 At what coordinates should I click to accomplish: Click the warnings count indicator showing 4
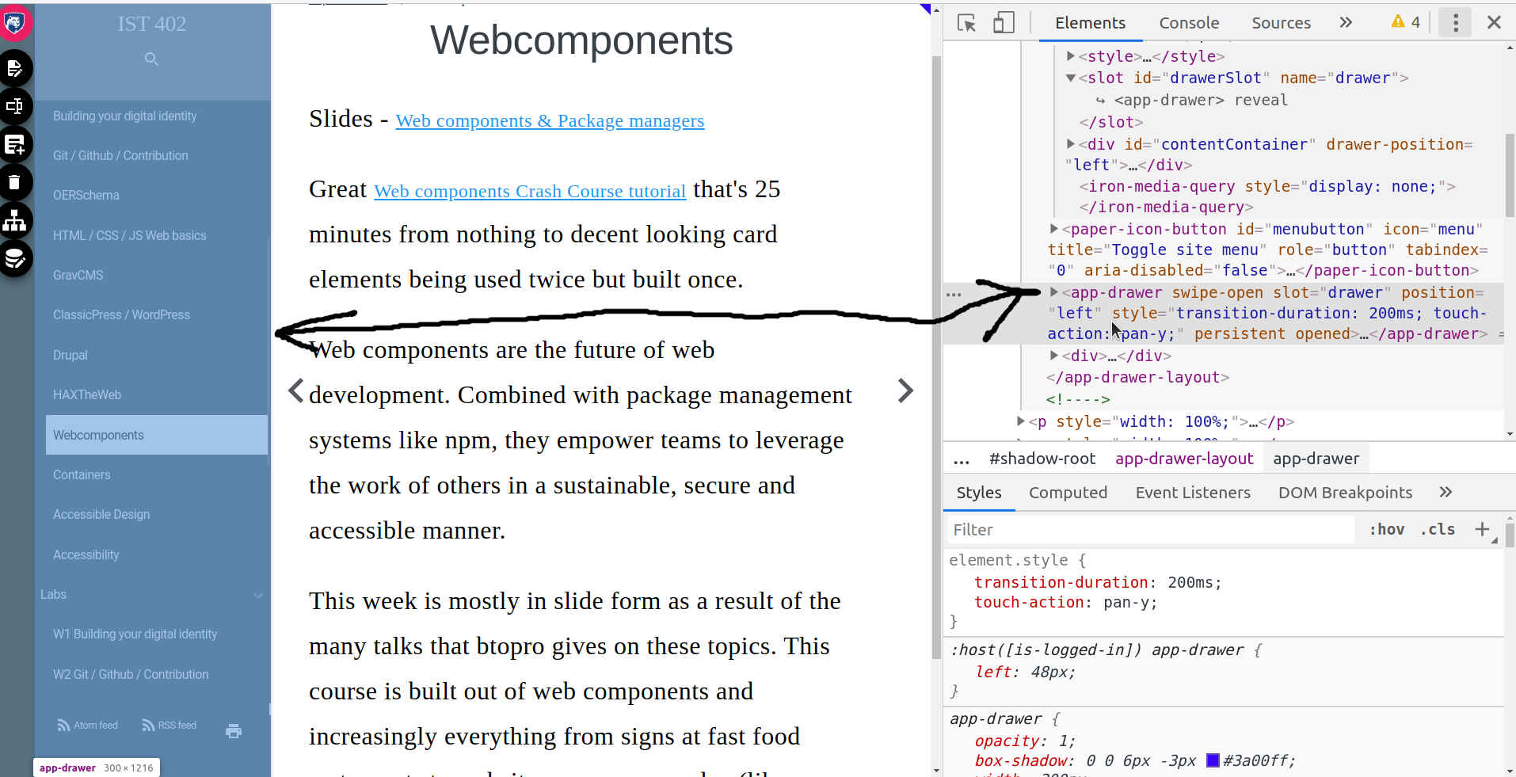pyautogui.click(x=1406, y=22)
